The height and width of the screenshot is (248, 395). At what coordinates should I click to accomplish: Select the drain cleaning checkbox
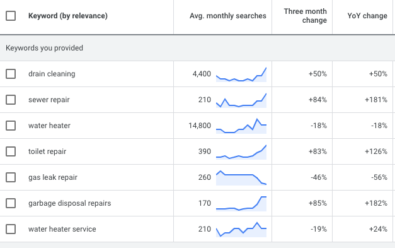click(11, 74)
